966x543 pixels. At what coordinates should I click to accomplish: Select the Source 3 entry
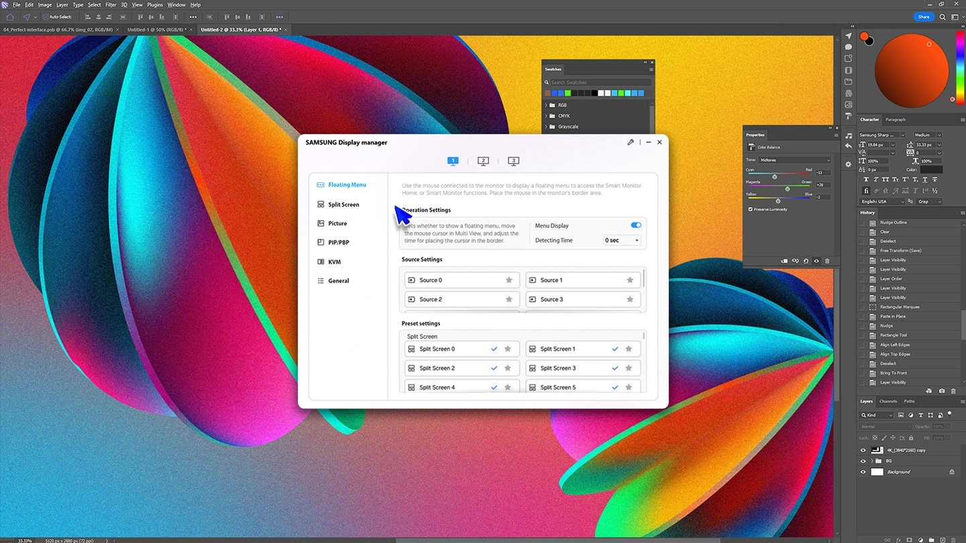(582, 300)
